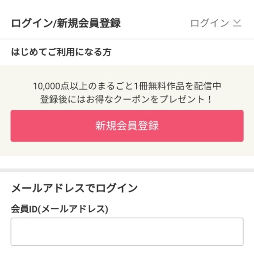Open the ログイン dropdown in the header
Screen dimensions: 254x261
coord(216,23)
